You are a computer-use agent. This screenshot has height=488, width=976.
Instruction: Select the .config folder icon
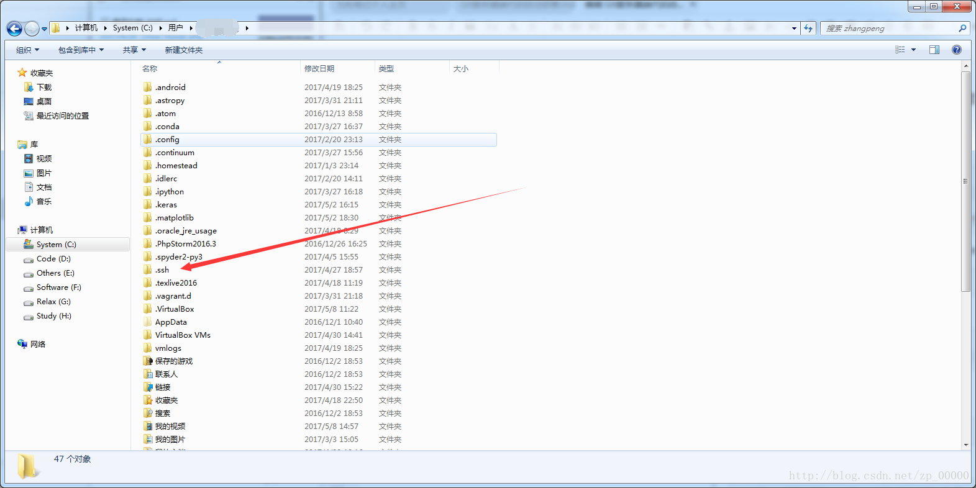click(x=147, y=139)
